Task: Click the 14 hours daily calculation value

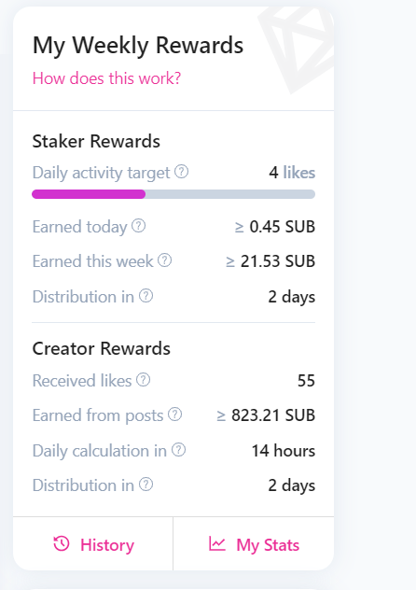Action: (x=284, y=451)
